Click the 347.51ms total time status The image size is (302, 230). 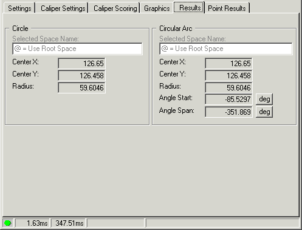69,223
